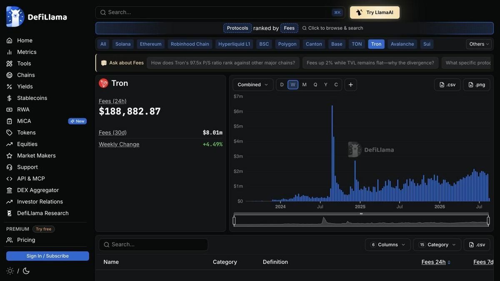
Task: Open MiCA clipboard icon
Action: [10, 121]
